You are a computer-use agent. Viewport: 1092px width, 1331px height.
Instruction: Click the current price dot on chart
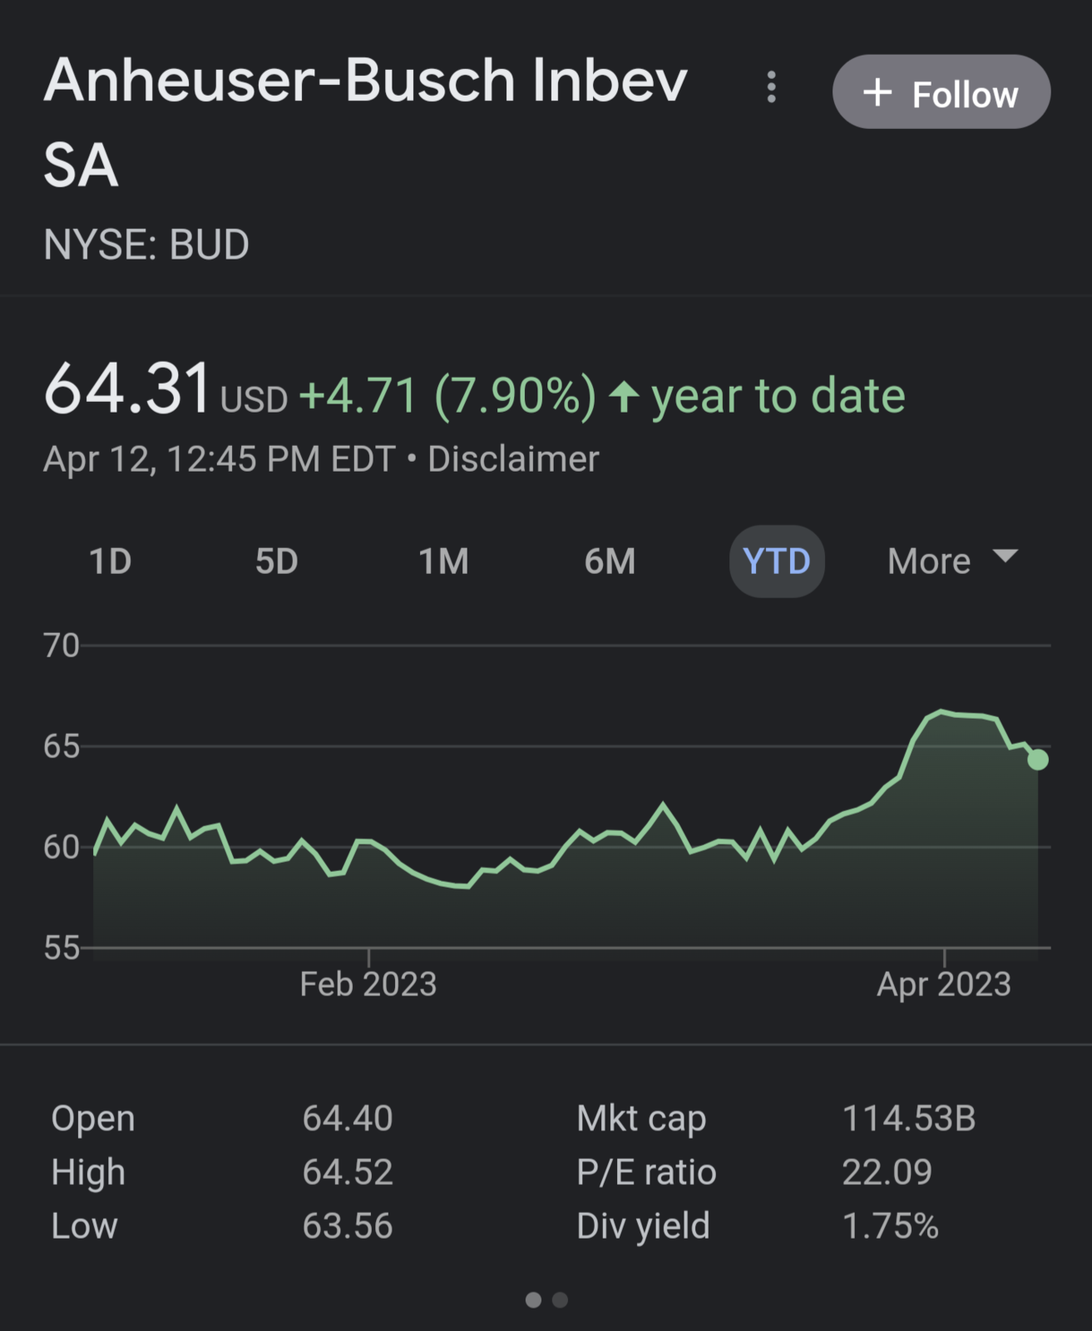[x=1037, y=760]
